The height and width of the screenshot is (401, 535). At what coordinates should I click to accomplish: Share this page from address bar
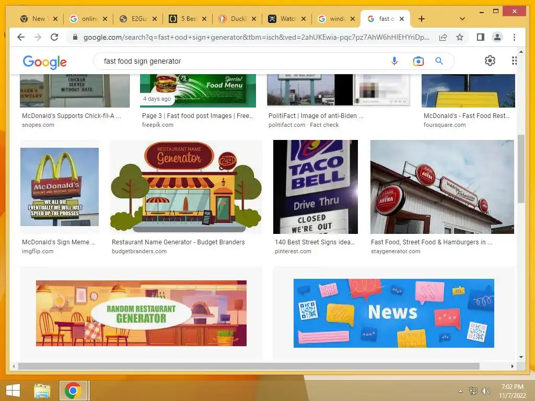click(443, 37)
